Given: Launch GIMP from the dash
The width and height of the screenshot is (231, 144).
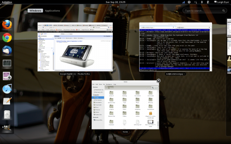Looking at the screenshot, I should (7, 127).
